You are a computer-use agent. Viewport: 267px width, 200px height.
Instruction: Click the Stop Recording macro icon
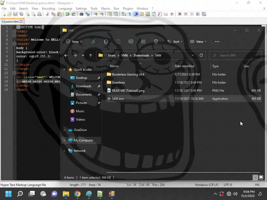[x=186, y=14]
